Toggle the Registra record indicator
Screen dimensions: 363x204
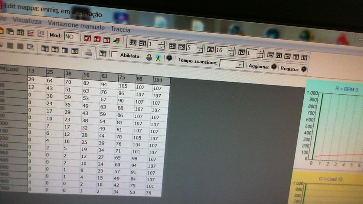(x=304, y=69)
